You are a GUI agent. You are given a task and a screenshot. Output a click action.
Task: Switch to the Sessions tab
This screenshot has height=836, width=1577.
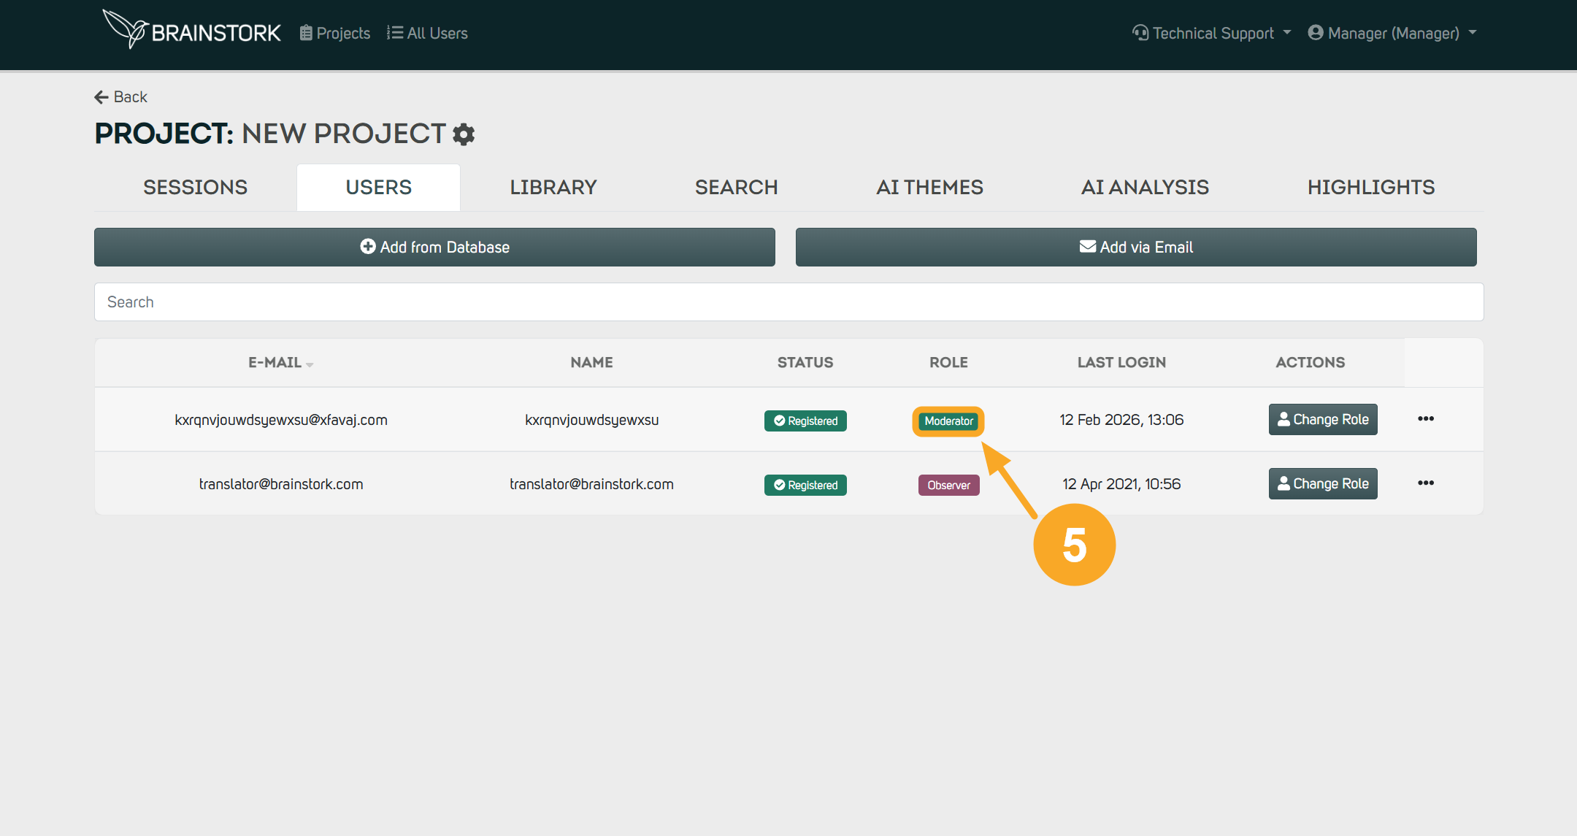[x=195, y=188]
